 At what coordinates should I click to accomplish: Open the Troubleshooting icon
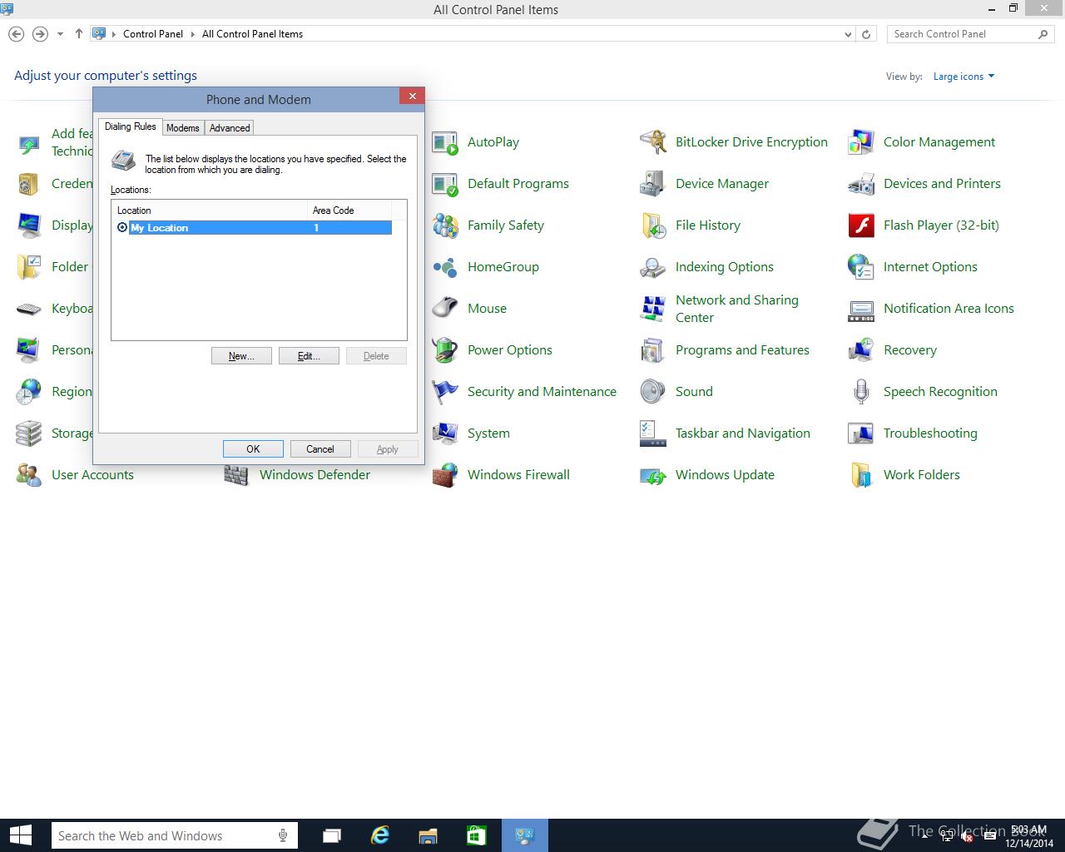(x=861, y=433)
